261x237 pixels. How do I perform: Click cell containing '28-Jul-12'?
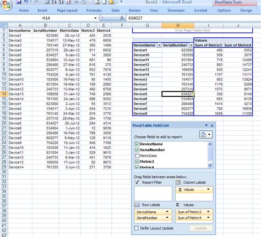pyautogui.click(x=69, y=35)
